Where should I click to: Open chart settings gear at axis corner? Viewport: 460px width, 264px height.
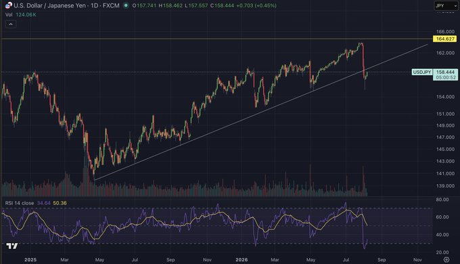click(x=446, y=259)
